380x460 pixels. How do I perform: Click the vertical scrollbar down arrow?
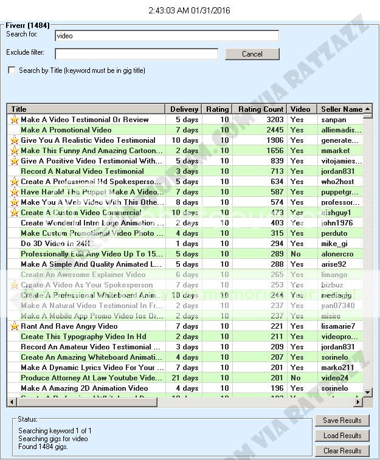click(368, 392)
